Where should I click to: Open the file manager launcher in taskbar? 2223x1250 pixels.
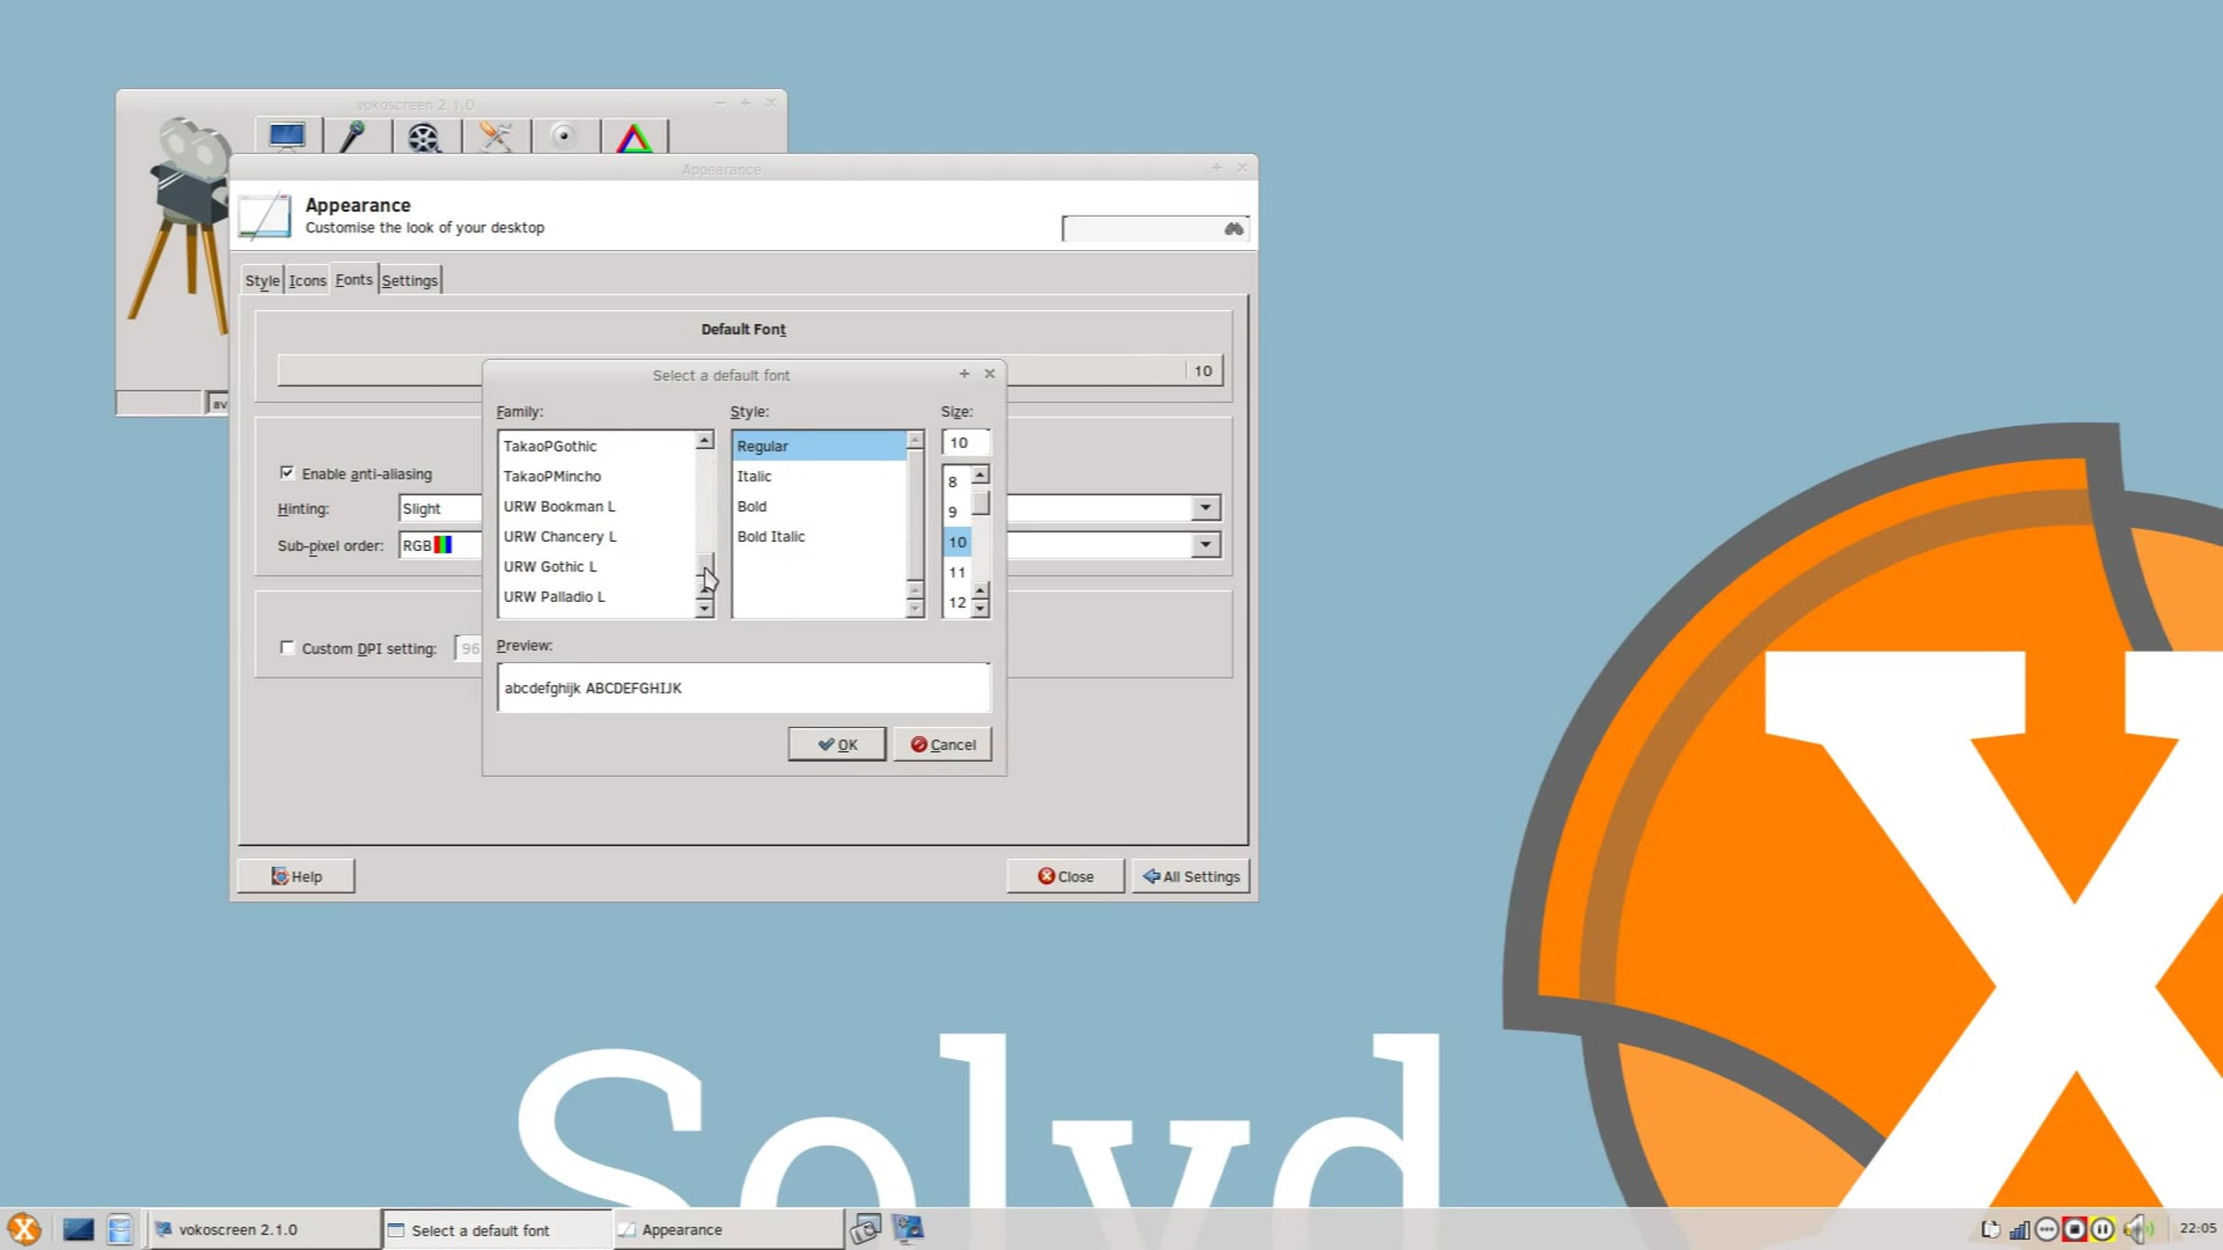point(119,1230)
